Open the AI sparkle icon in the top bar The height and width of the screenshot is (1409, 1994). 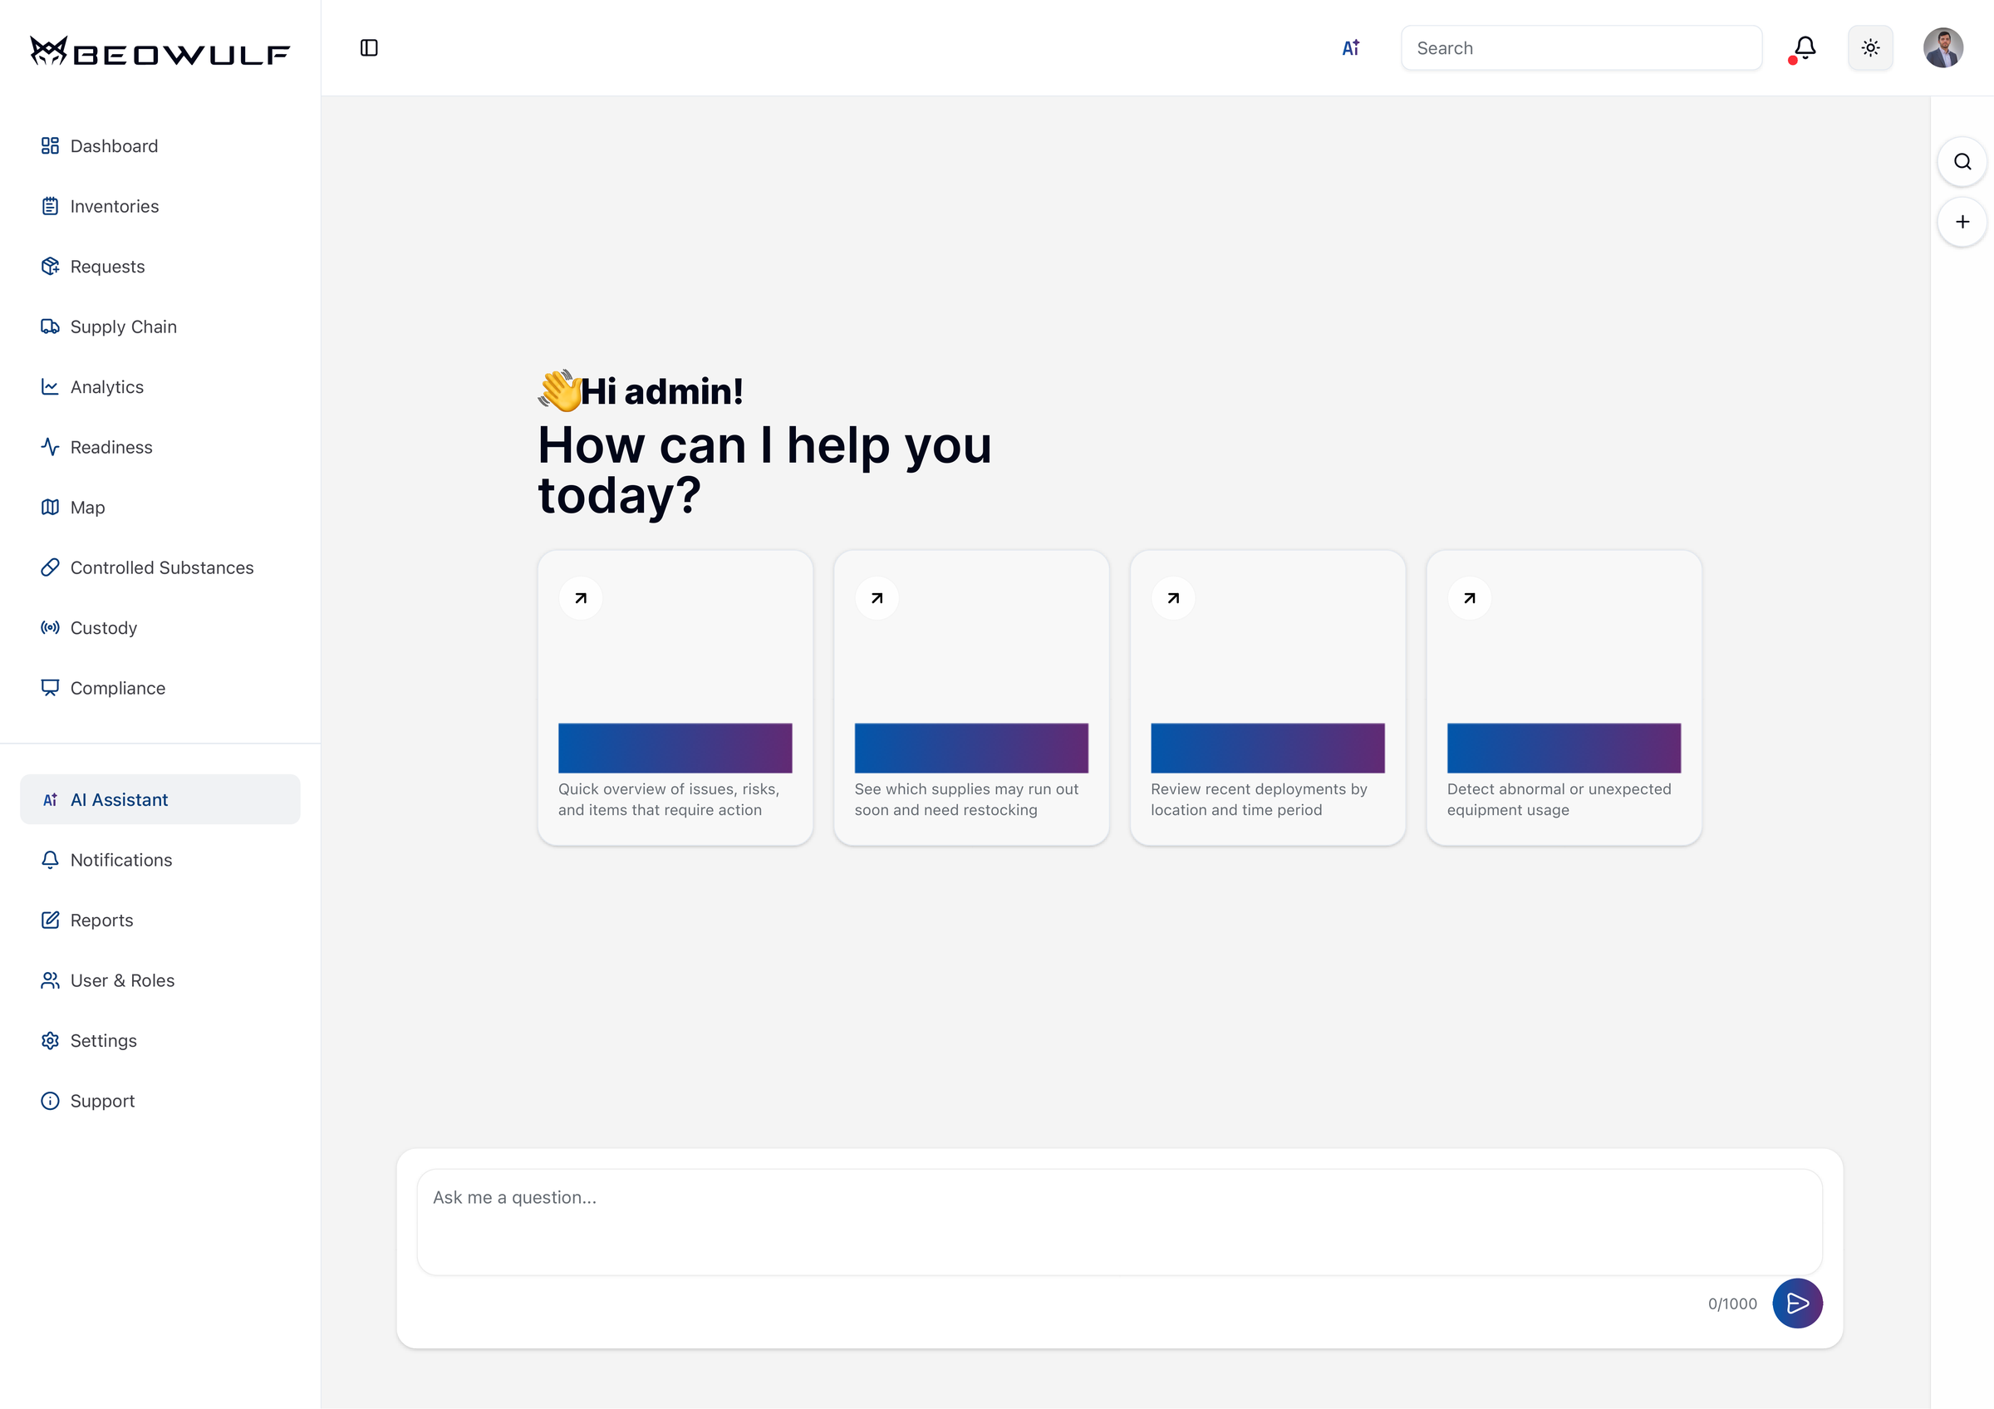tap(1350, 47)
